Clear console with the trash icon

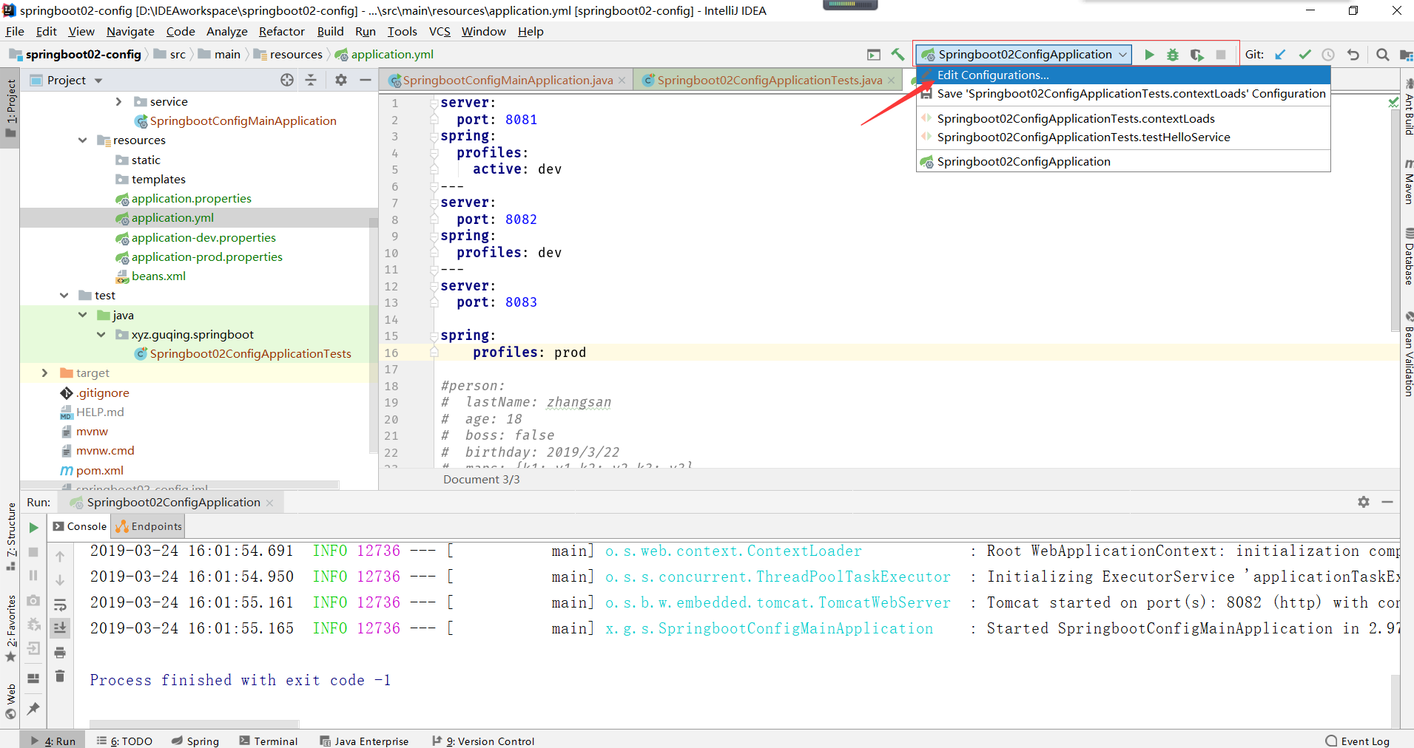pos(60,676)
